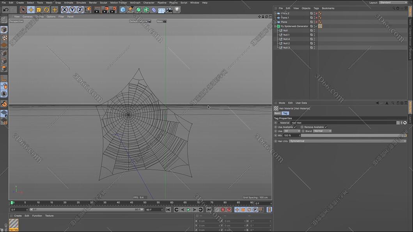Open the MoGraph menu
Screen dimensions: 413x232
tap(135, 3)
